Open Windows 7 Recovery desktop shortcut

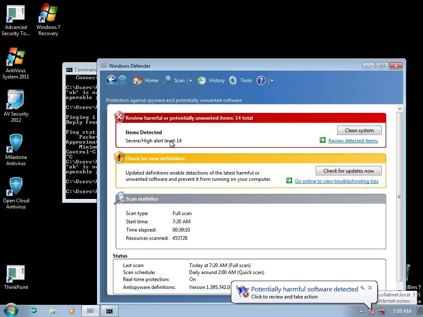click(x=48, y=21)
